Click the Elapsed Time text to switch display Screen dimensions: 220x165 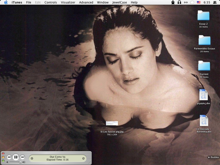pos(57,159)
